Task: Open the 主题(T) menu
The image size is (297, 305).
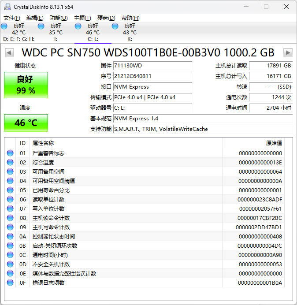Action: click(82, 18)
